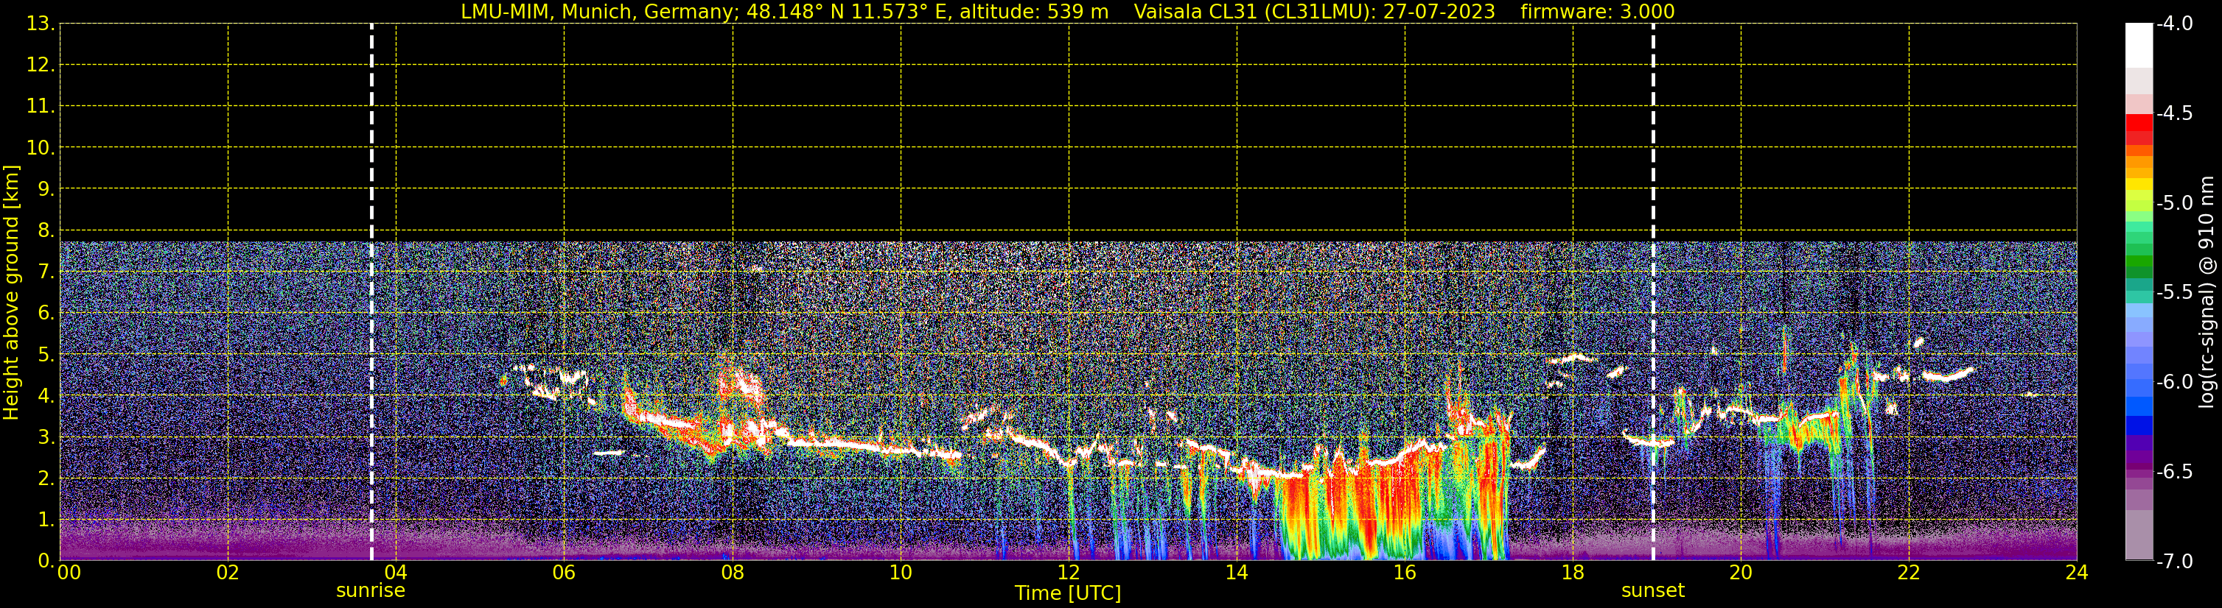This screenshot has height=608, width=2222.
Task: Click the height axis label "0."
Action: pyautogui.click(x=46, y=562)
